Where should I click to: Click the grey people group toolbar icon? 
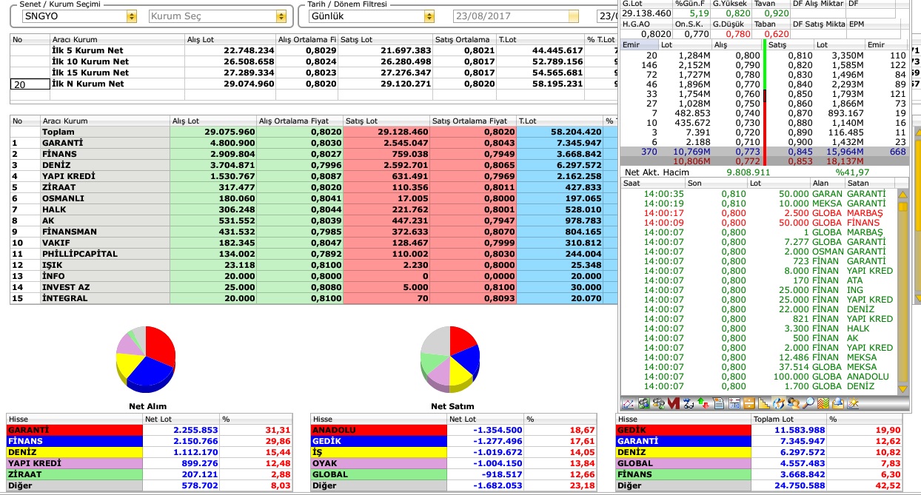pos(659,404)
